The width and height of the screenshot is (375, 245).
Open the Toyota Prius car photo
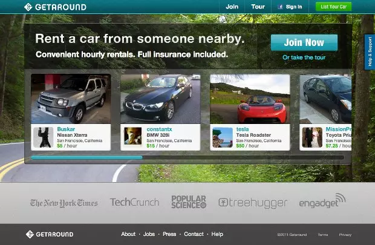pyautogui.click(x=325, y=99)
